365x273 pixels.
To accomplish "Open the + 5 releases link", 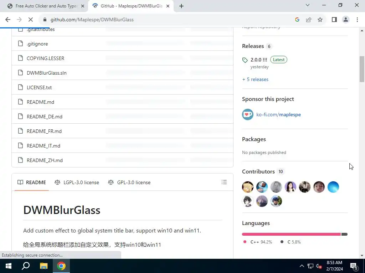I will pos(255,79).
